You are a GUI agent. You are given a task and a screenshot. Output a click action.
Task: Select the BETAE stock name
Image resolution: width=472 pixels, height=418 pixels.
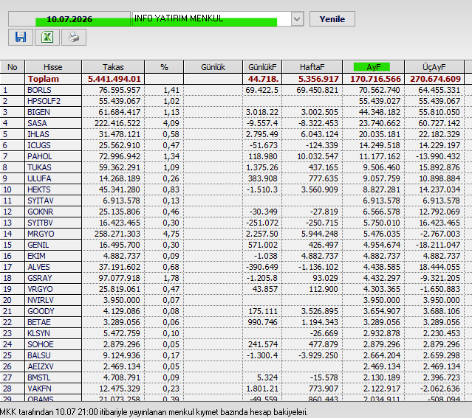39,322
